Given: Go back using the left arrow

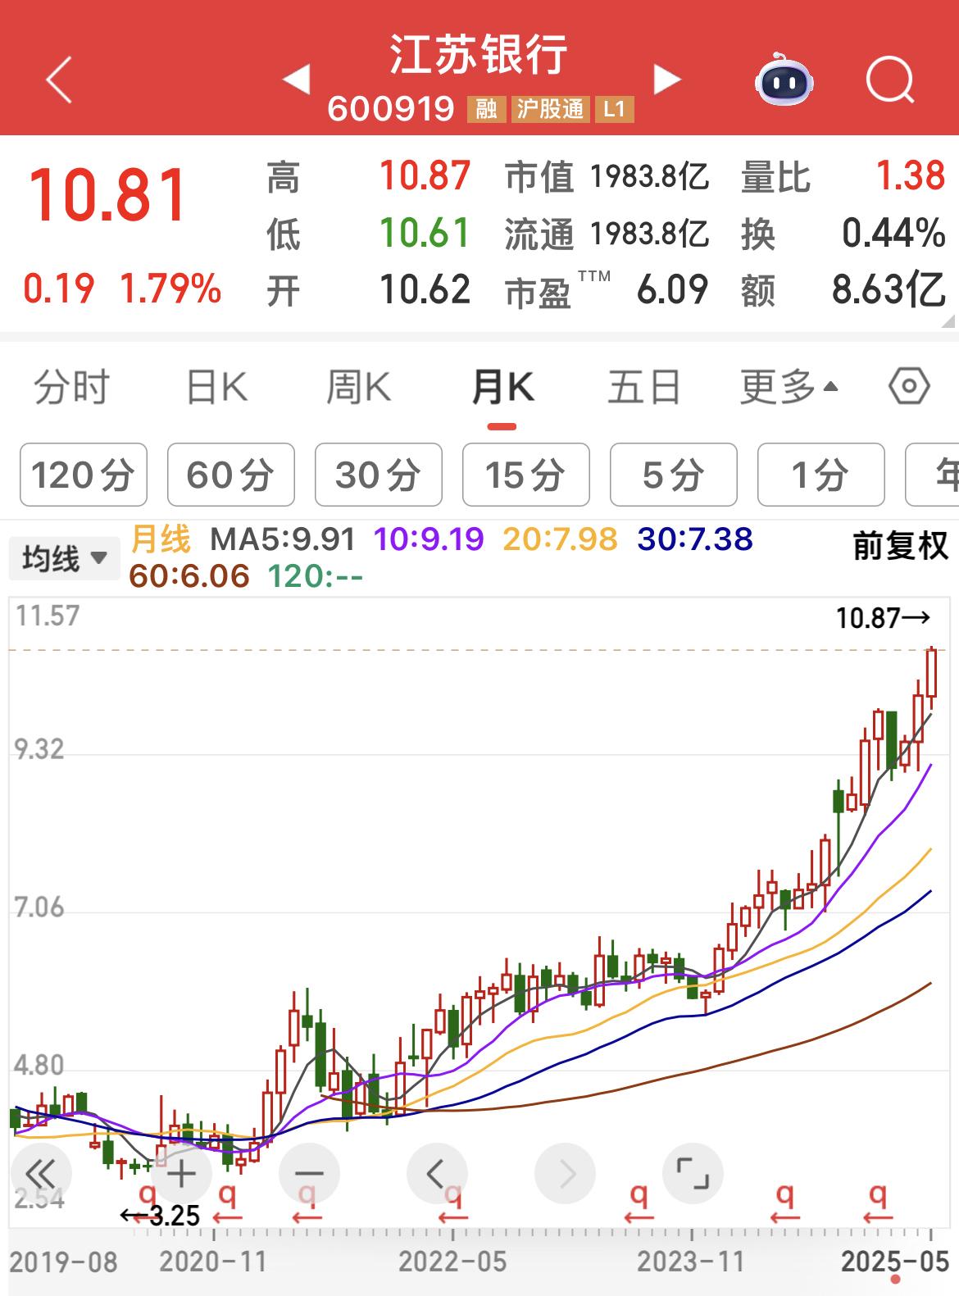Looking at the screenshot, I should tap(59, 80).
